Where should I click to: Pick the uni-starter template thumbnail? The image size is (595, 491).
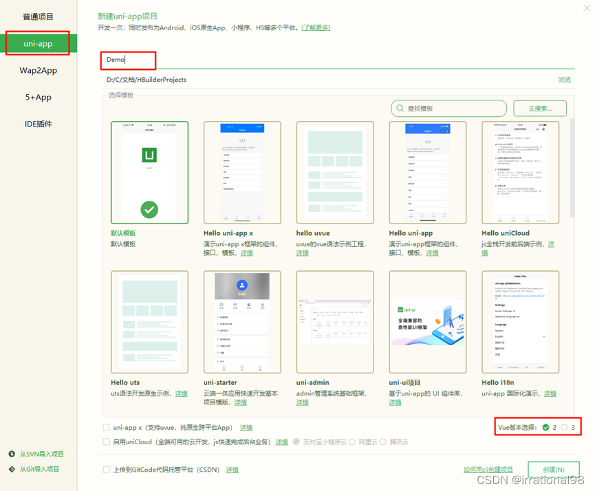242,322
